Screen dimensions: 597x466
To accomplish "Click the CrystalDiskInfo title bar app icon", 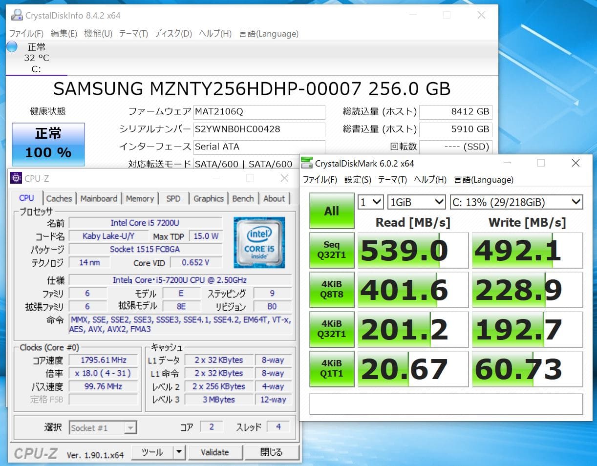I will tap(17, 15).
